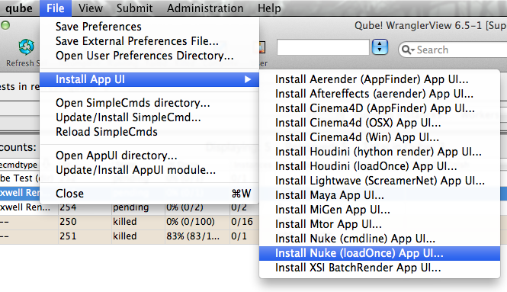Expand the Install App UI submenu

tap(149, 79)
